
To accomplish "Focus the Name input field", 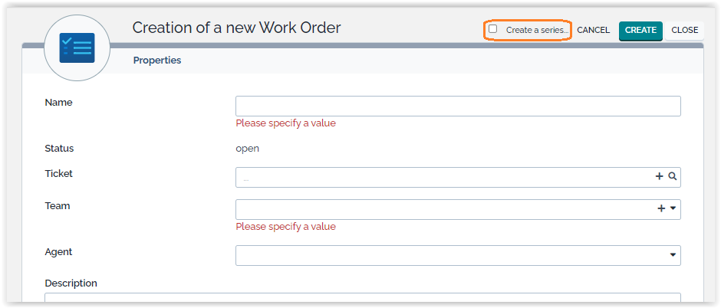I will 457,106.
